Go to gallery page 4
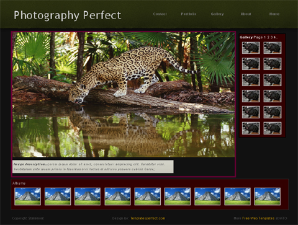Image resolution: width=298 pixels, height=225 pixels. [x=274, y=37]
